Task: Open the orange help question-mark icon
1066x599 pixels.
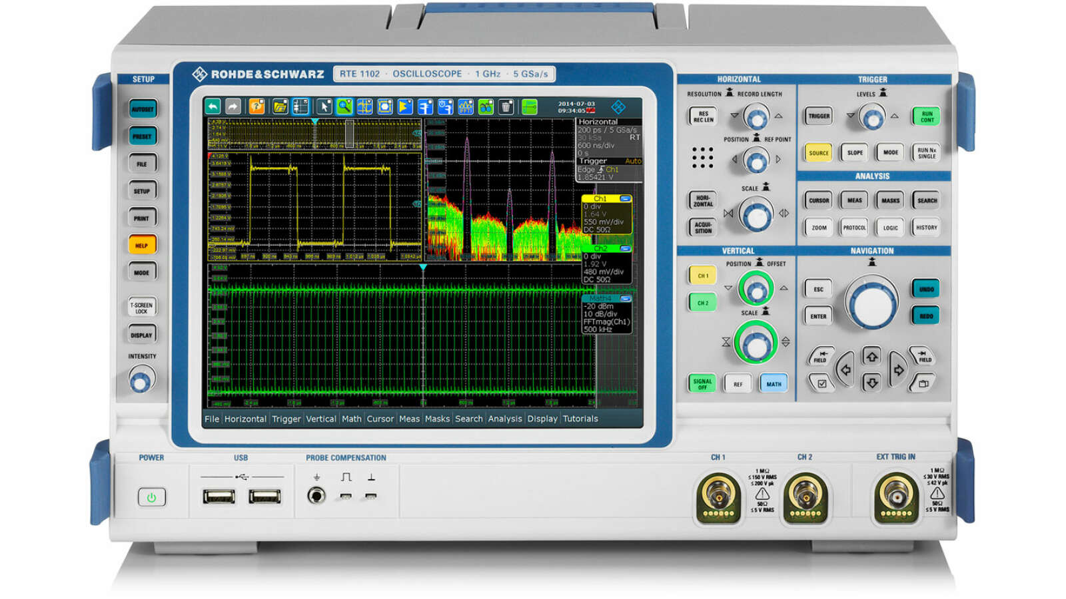Action: [257, 106]
